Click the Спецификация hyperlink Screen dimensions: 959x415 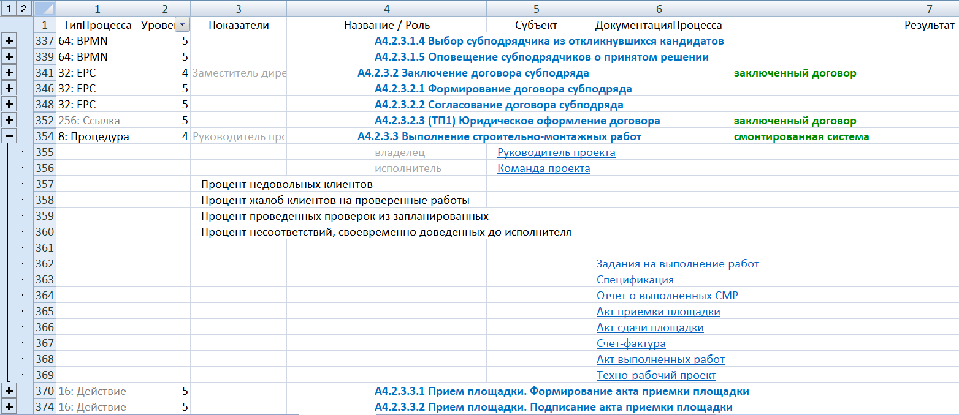point(635,280)
